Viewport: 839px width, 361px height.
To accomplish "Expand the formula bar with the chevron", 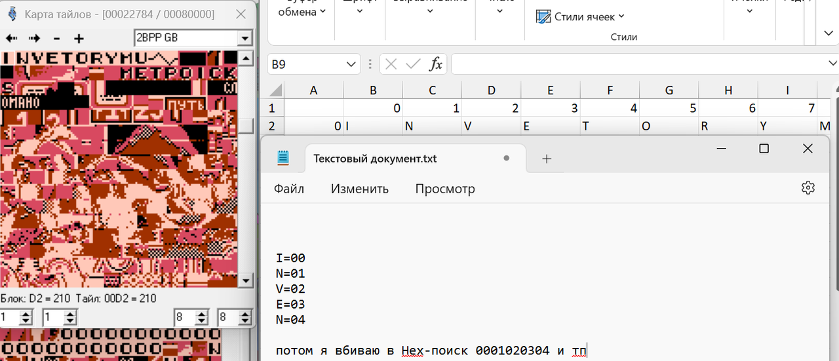I will (832, 64).
